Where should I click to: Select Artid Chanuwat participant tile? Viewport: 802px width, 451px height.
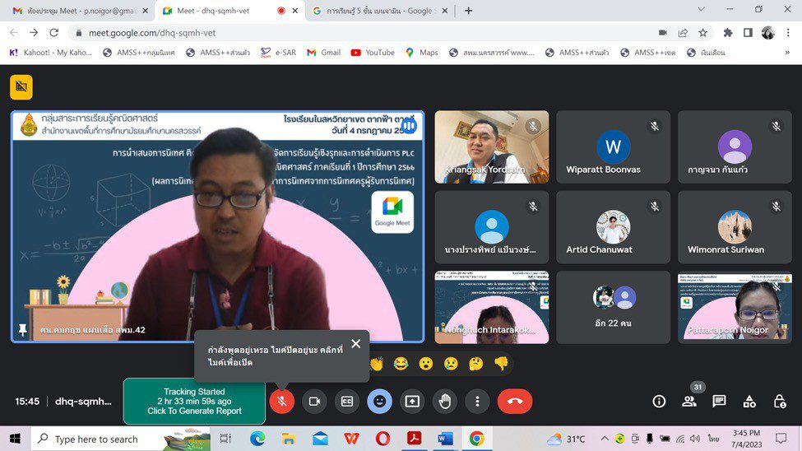click(x=613, y=227)
